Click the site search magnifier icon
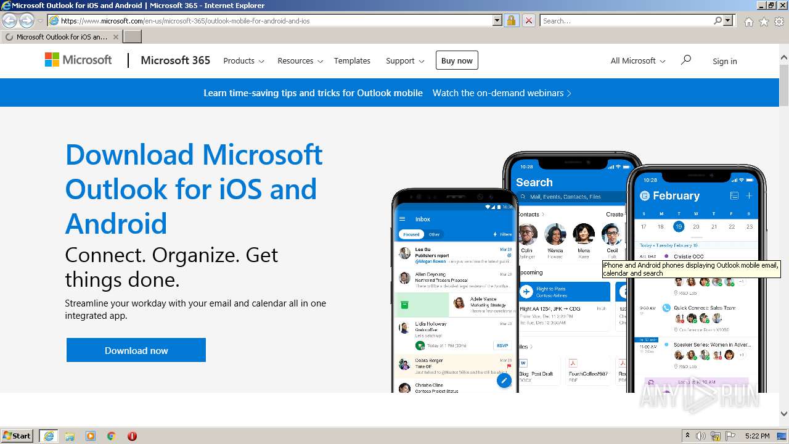Image resolution: width=789 pixels, height=444 pixels. pyautogui.click(x=685, y=60)
